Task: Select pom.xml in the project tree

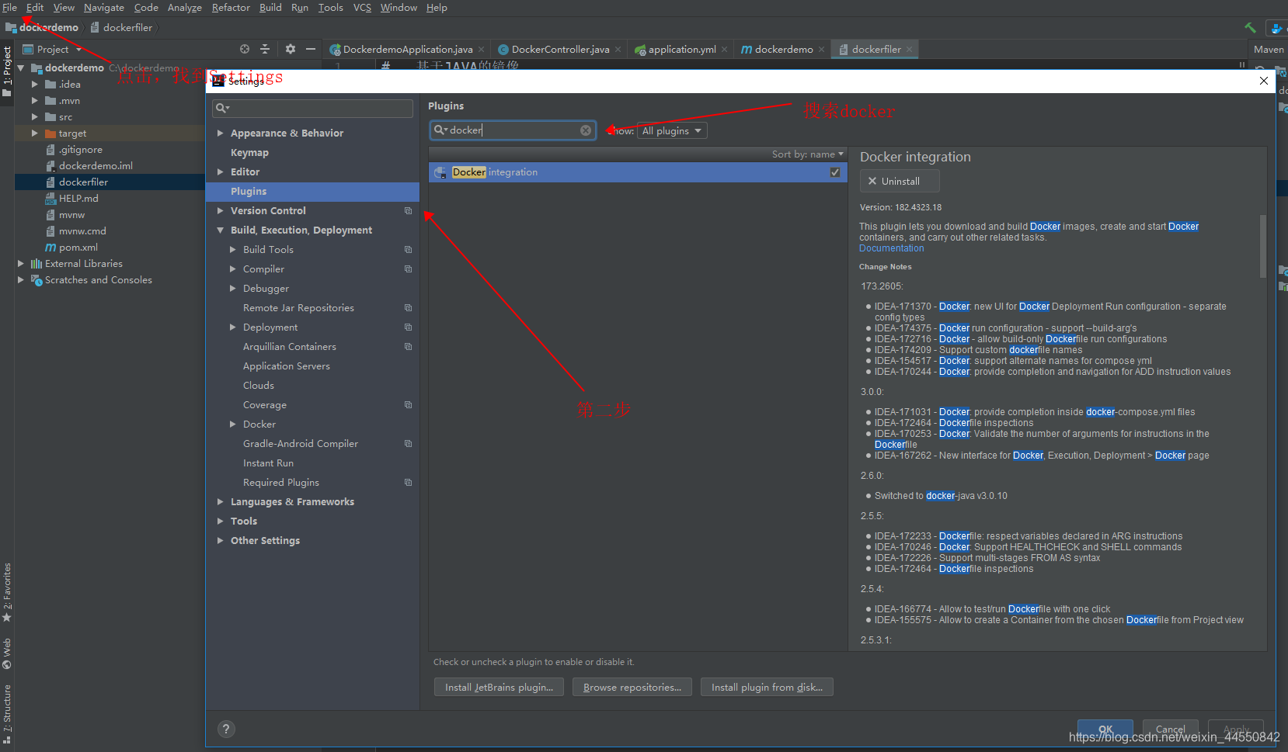Action: (x=78, y=248)
